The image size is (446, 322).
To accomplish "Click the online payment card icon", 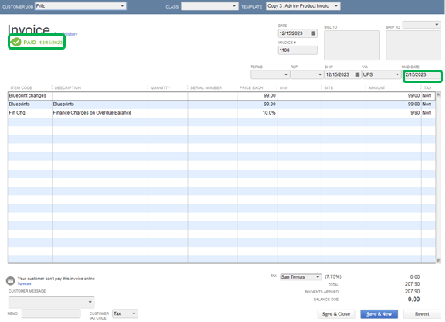I will click(x=11, y=281).
